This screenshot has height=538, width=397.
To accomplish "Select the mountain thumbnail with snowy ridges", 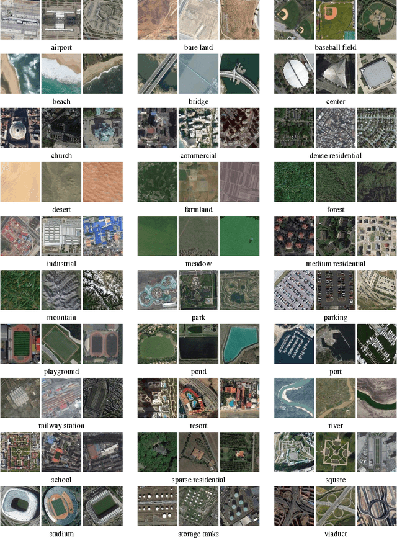I will pos(102,290).
